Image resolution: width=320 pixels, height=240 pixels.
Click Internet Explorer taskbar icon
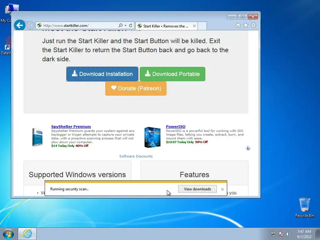coord(27,234)
